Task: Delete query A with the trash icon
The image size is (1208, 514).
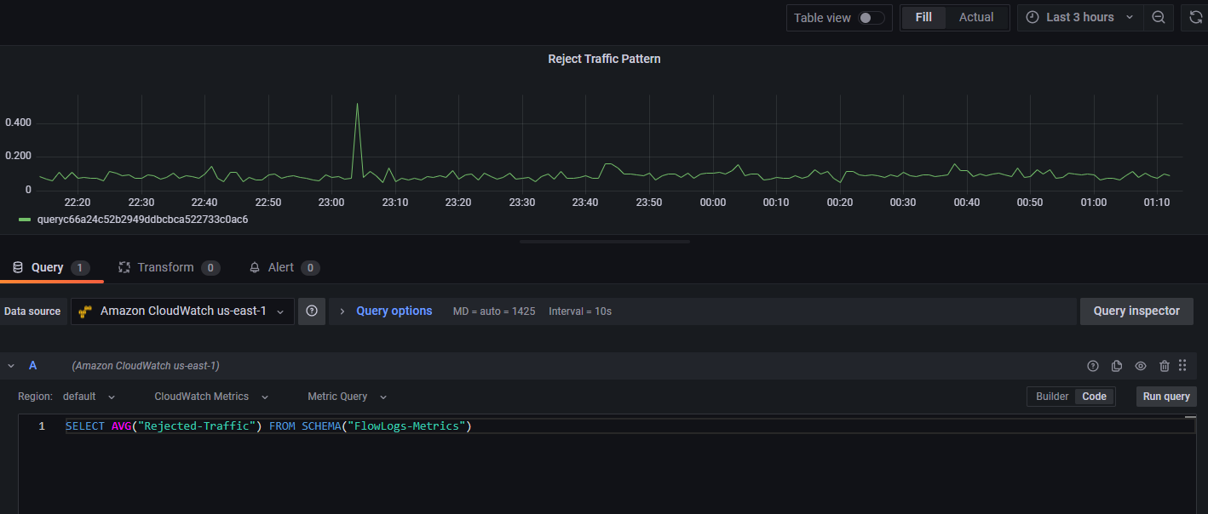Action: click(x=1165, y=365)
